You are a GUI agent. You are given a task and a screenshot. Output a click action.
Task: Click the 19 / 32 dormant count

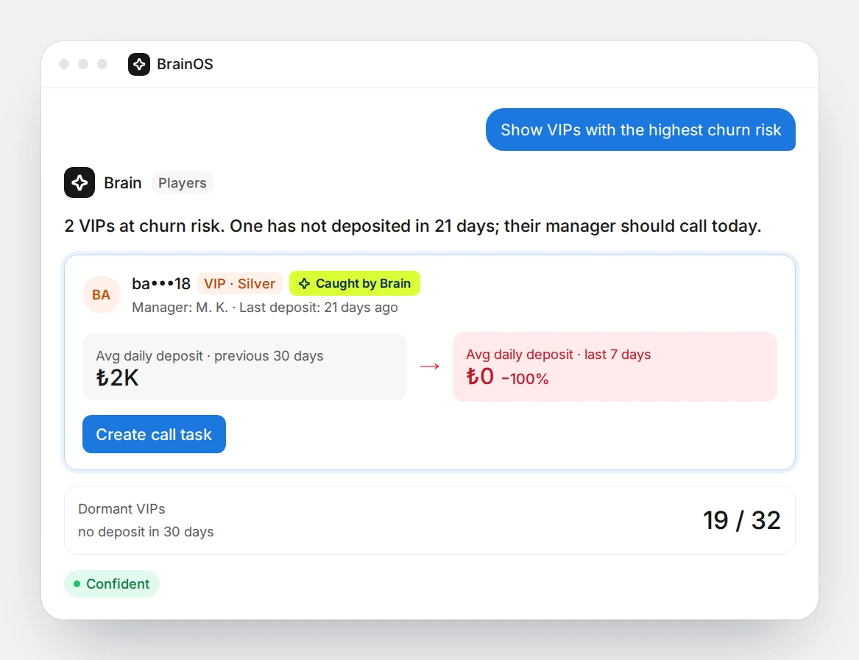tap(742, 520)
